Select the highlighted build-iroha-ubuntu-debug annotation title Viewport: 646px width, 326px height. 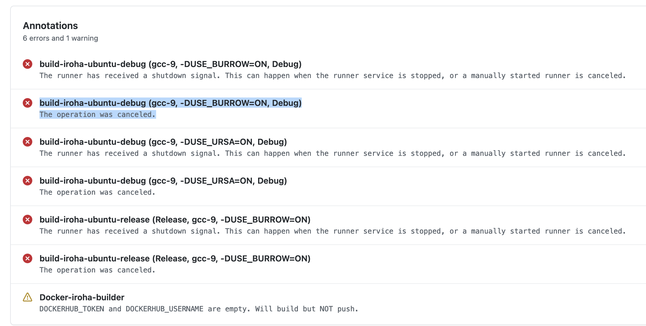170,103
